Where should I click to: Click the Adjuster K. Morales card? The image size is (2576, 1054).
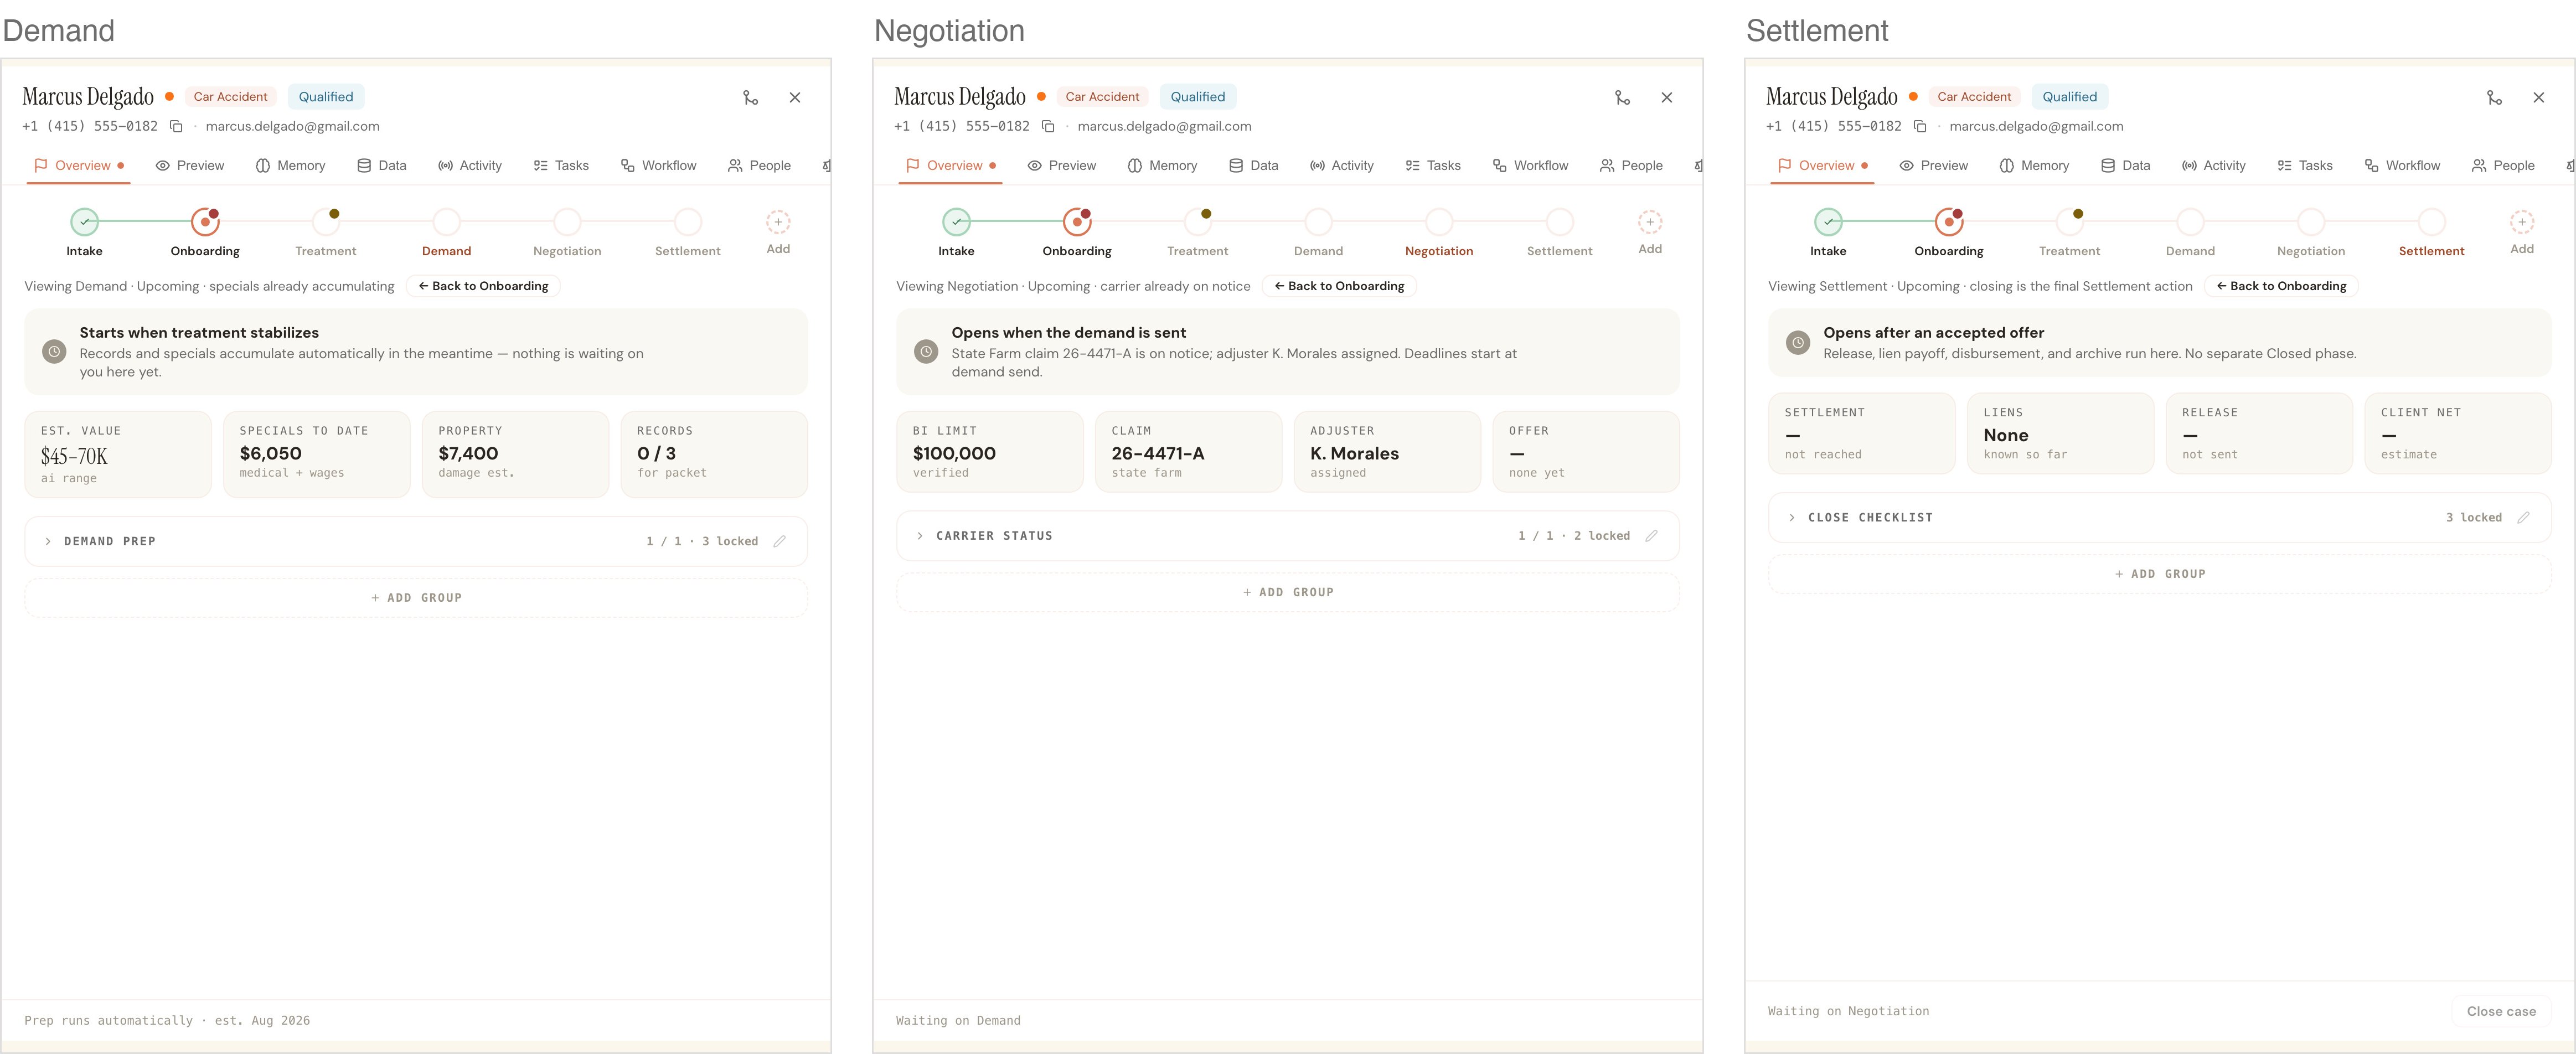point(1388,451)
